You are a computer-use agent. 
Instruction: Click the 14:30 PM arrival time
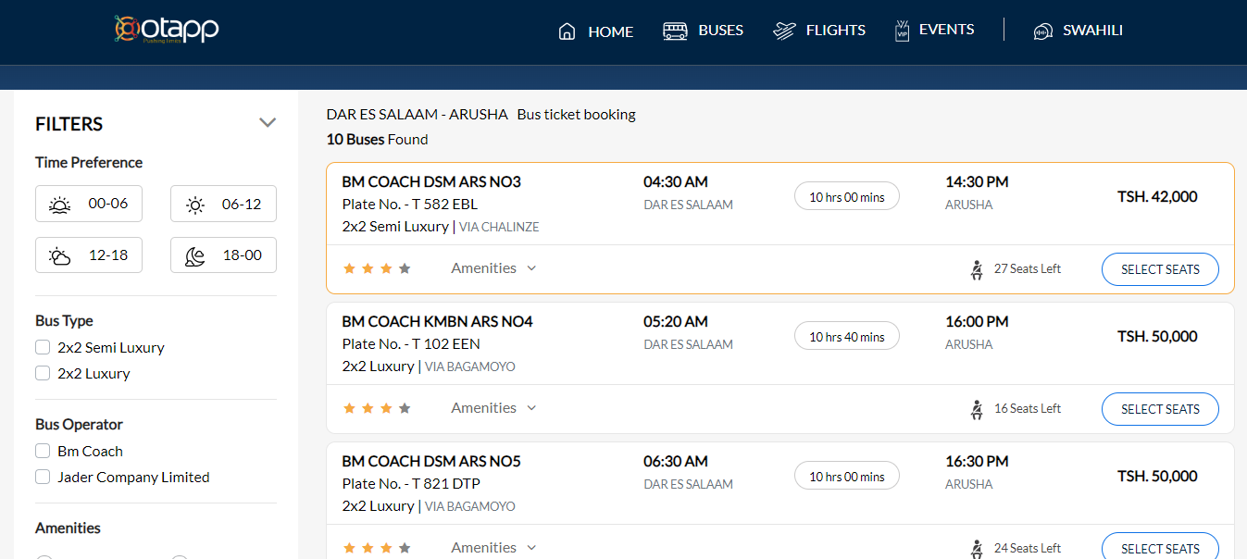point(977,182)
